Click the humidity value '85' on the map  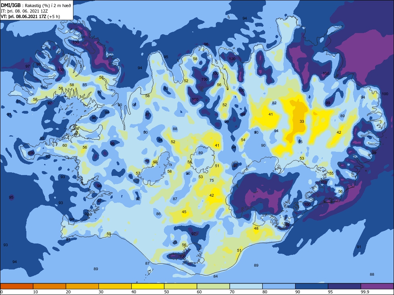(x=85, y=85)
